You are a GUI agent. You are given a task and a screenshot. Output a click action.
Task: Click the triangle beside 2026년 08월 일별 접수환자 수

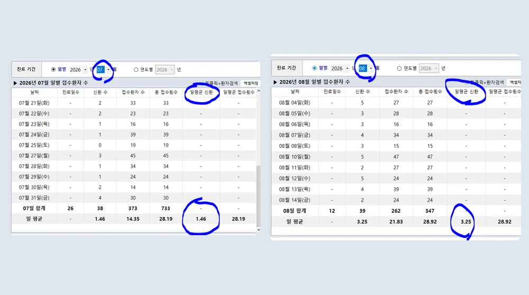[x=275, y=82]
